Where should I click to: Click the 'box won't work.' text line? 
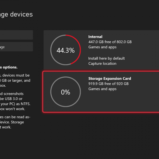pos(13,109)
